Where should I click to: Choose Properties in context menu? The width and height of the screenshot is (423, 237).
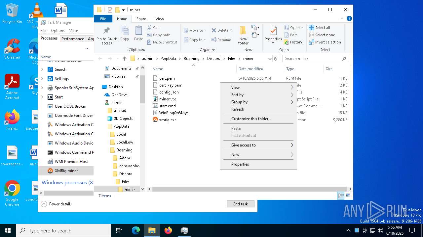[258, 164]
